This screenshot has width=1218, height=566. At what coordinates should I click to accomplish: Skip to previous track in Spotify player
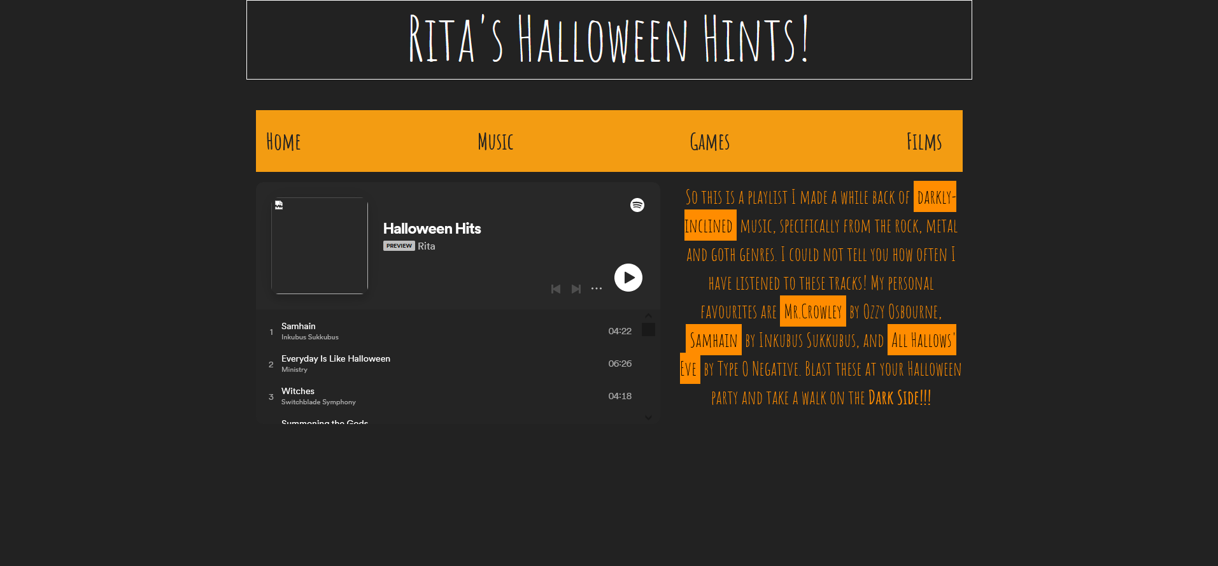click(556, 289)
